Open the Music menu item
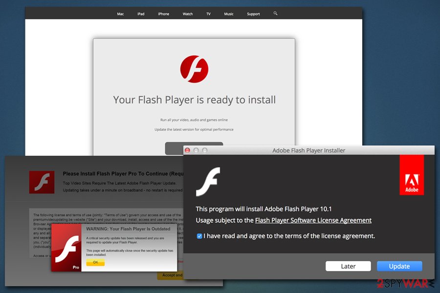The width and height of the screenshot is (440, 293). [229, 14]
